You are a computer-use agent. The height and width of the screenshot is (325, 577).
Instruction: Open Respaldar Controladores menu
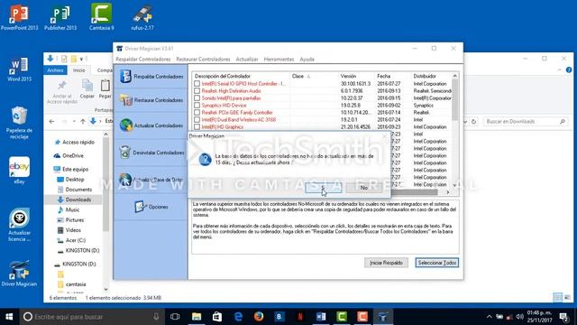pos(143,60)
